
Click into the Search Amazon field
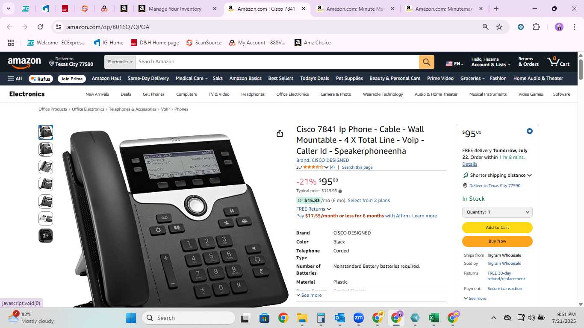pos(277,62)
